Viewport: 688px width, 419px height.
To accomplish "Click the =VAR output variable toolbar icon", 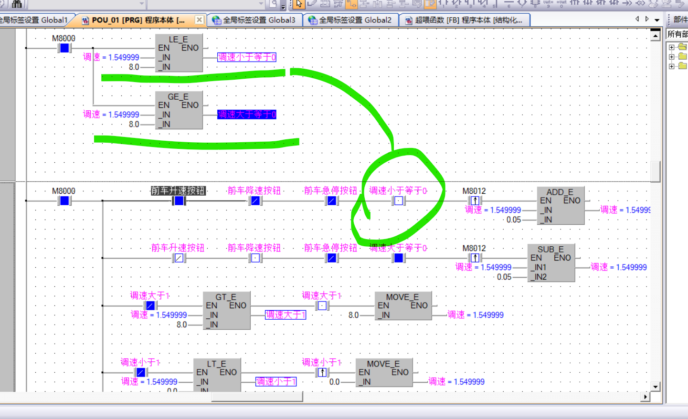I will click(x=562, y=3).
